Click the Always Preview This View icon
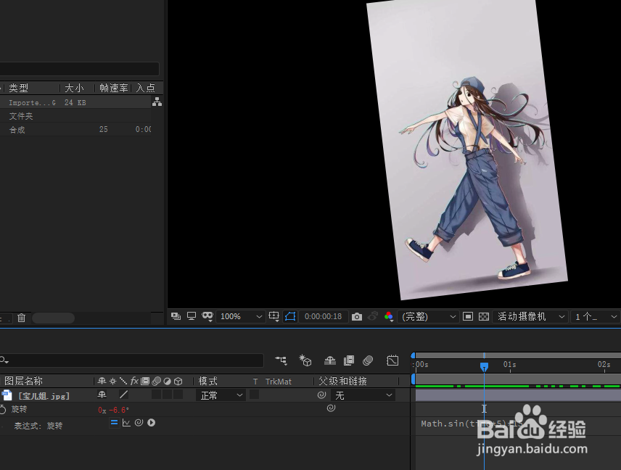This screenshot has height=470, width=621. [176, 316]
